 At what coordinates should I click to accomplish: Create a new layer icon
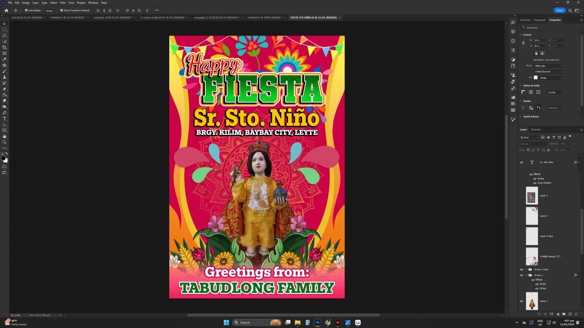[x=570, y=314]
